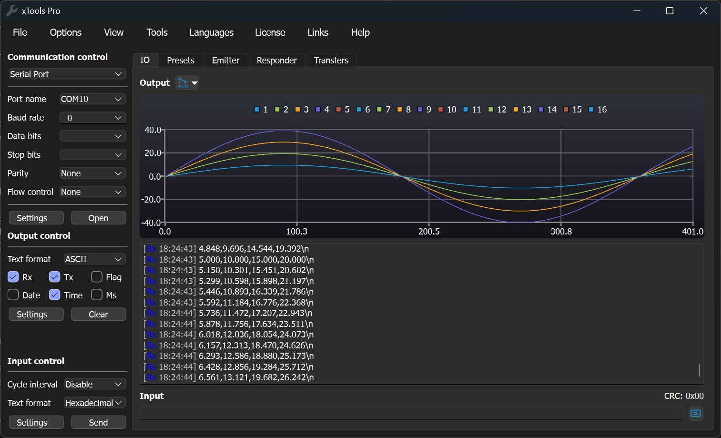Click the chart view icon beside Output
721x438 pixels.
(183, 82)
